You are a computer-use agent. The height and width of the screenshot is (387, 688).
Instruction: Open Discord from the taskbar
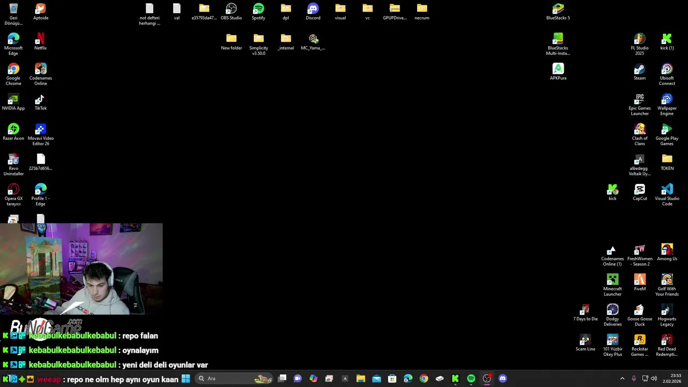click(503, 378)
